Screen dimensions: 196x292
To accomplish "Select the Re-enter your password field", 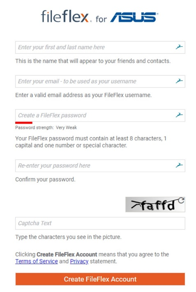I will [x=100, y=166].
